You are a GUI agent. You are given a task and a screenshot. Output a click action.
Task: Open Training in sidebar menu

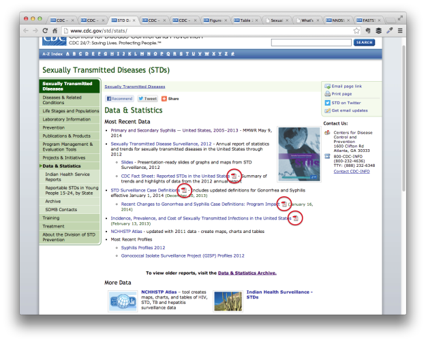[x=70, y=218]
